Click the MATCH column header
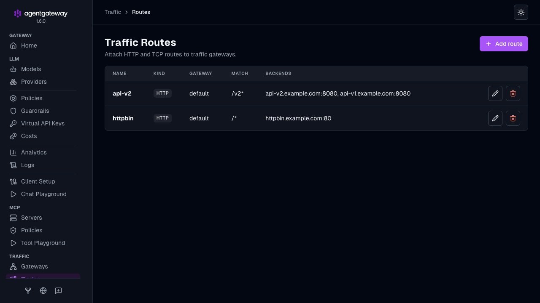This screenshot has height=303, width=540. (x=240, y=73)
